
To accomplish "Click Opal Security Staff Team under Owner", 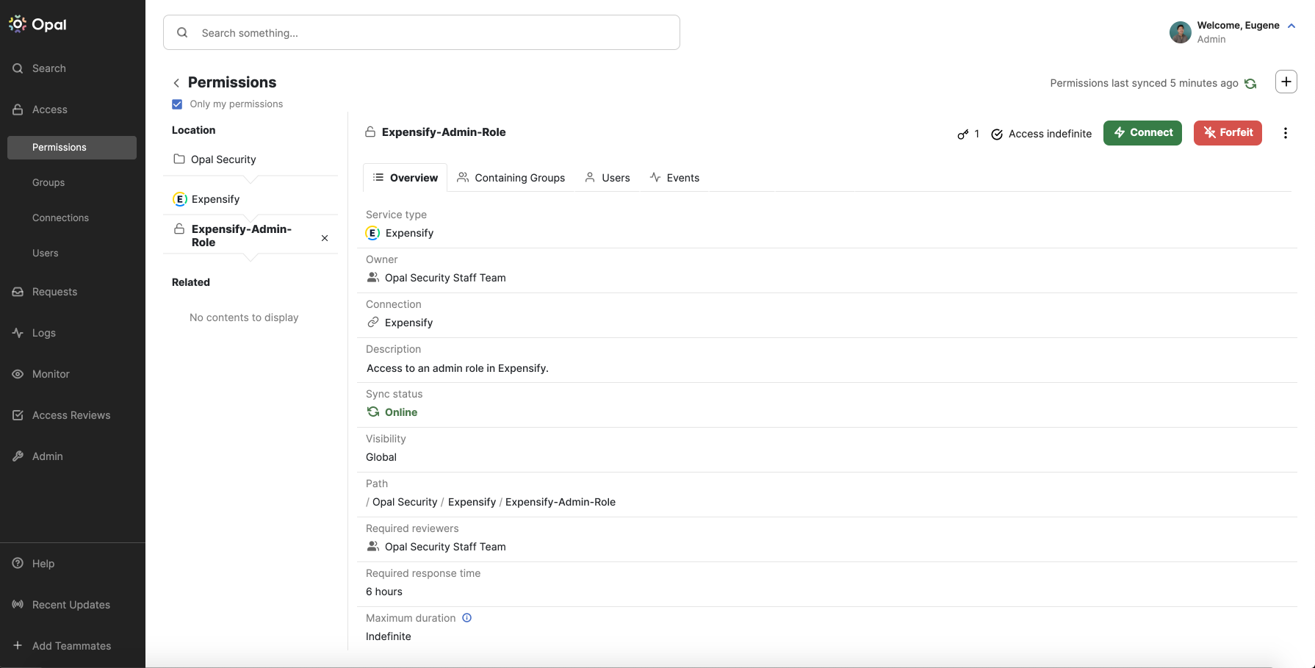I will 436,278.
